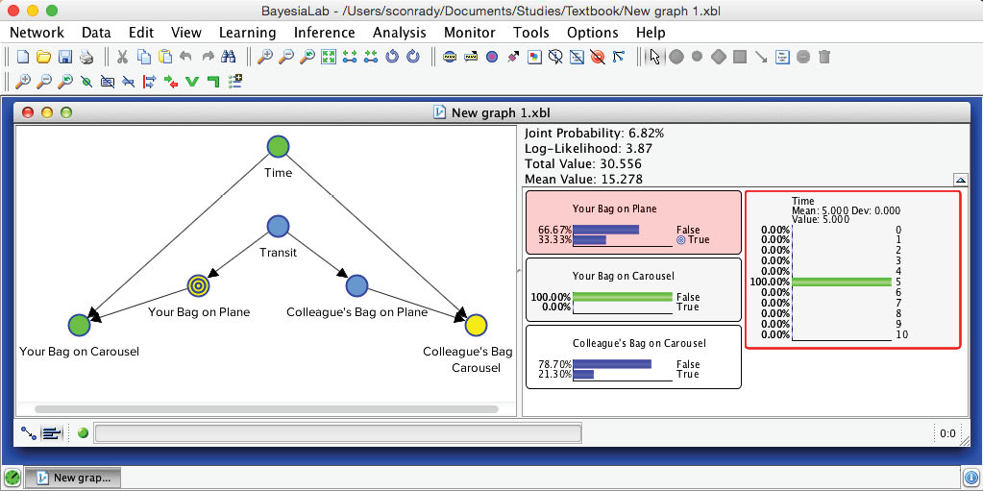Click the pink pin toolbar icon

pyautogui.click(x=513, y=57)
